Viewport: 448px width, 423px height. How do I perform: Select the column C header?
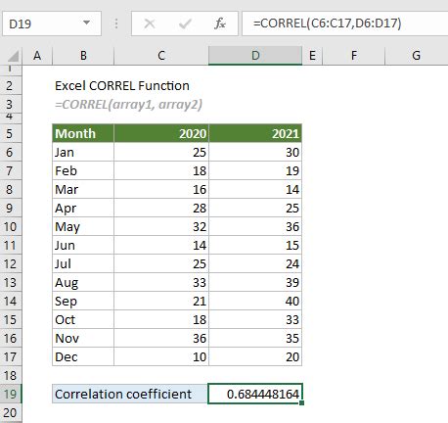point(161,56)
